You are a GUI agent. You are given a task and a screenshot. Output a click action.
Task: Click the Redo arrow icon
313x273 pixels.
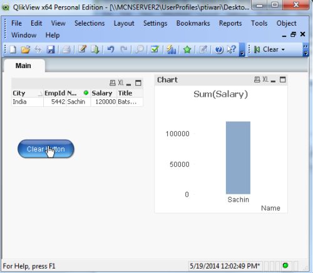124,49
